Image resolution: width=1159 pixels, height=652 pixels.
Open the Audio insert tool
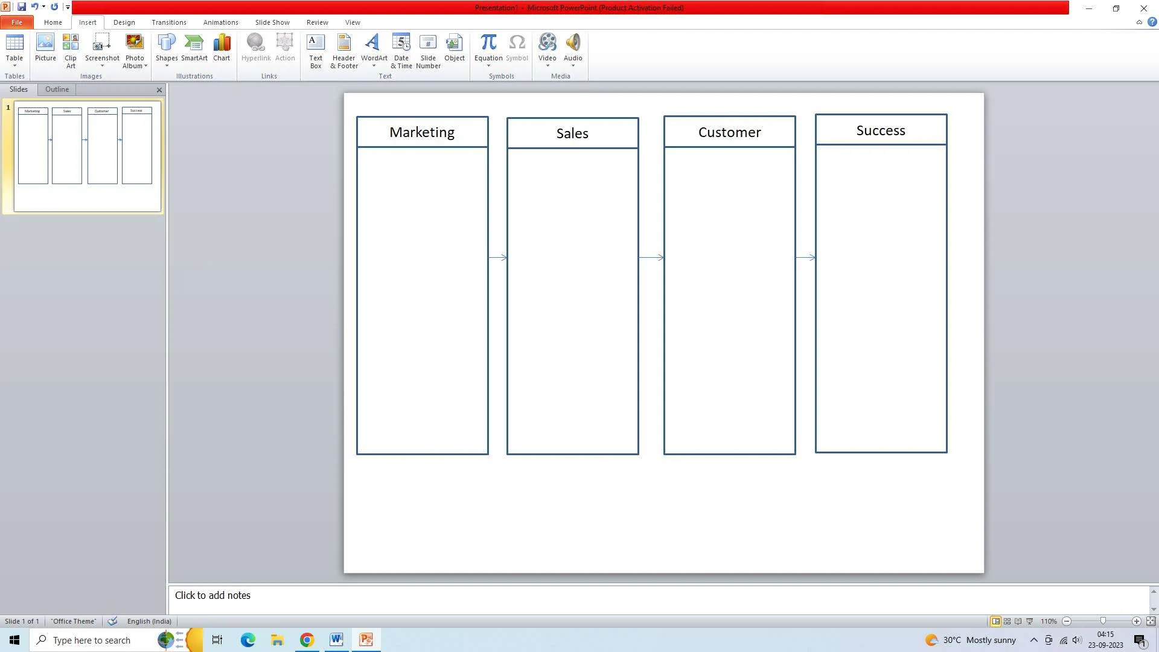coord(573,51)
